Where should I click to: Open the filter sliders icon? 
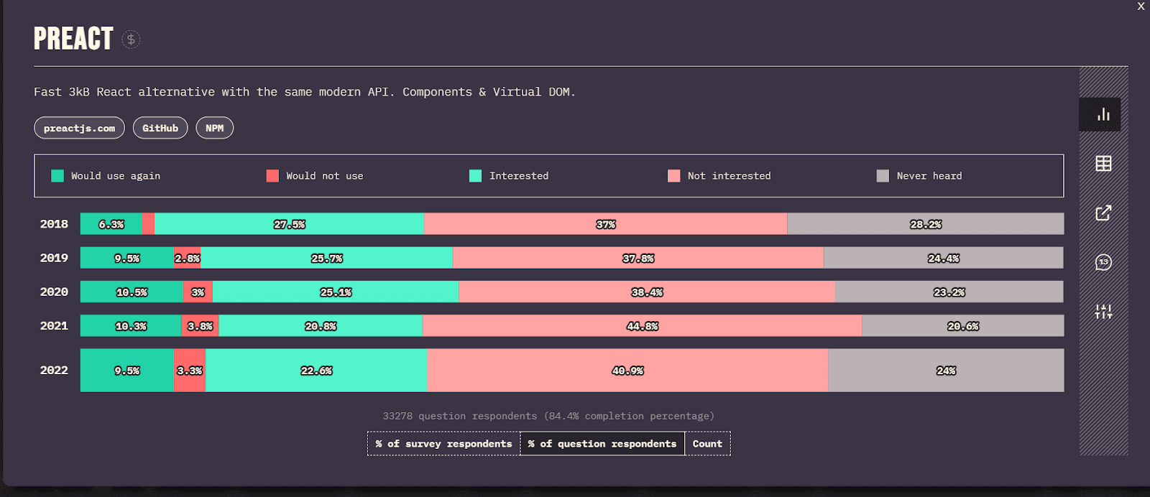tap(1103, 312)
